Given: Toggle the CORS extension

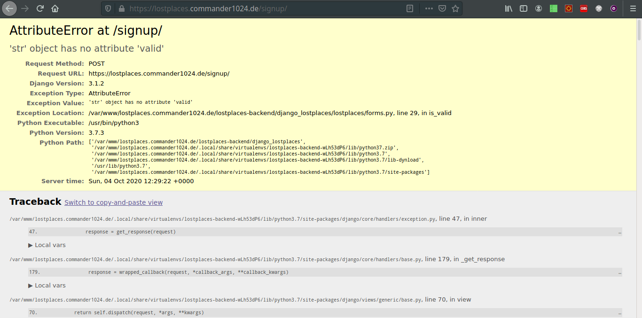Looking at the screenshot, I should click(x=584, y=8).
